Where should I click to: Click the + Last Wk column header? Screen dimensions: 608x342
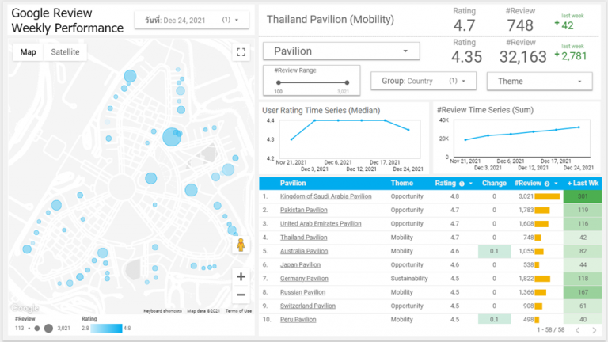pyautogui.click(x=583, y=184)
